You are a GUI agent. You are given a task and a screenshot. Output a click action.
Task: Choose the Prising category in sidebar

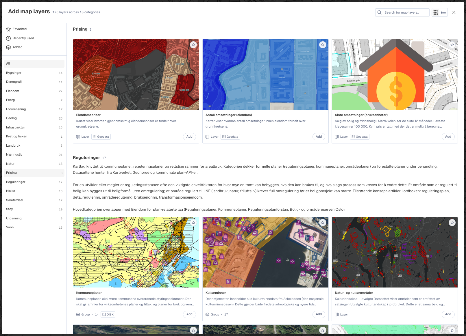tap(34, 173)
